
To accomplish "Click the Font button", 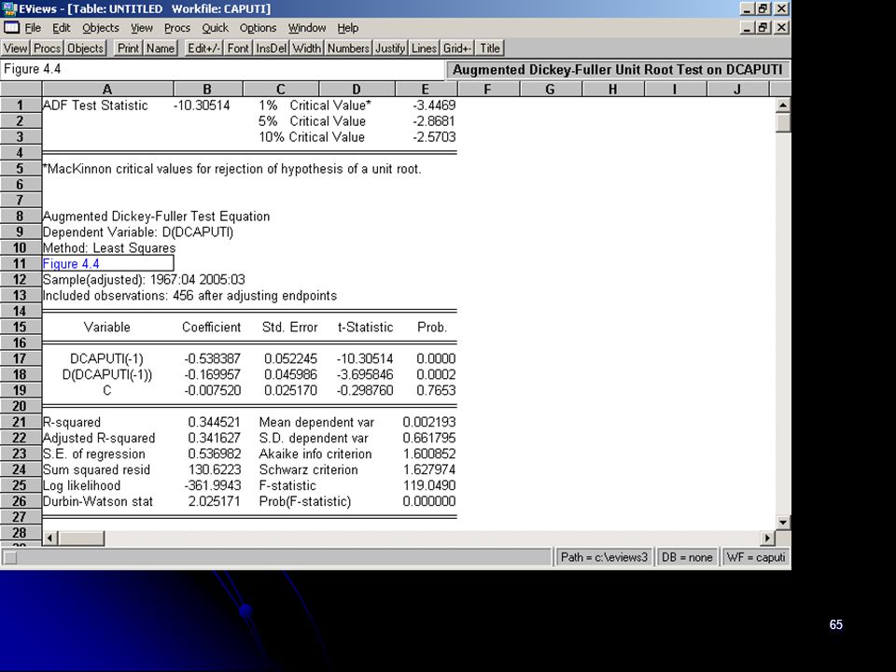I will click(x=238, y=49).
